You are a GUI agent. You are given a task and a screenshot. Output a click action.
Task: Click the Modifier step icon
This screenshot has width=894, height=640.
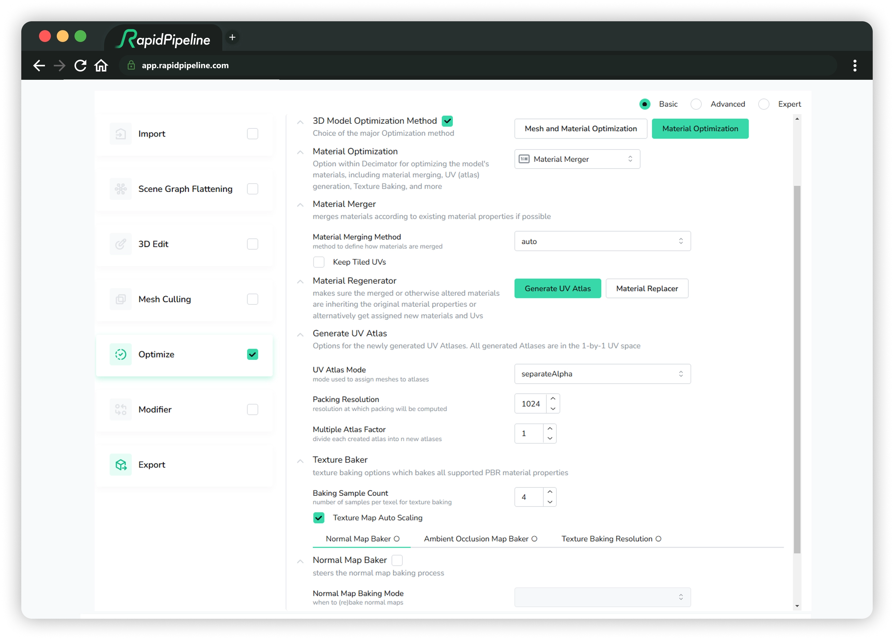(121, 410)
